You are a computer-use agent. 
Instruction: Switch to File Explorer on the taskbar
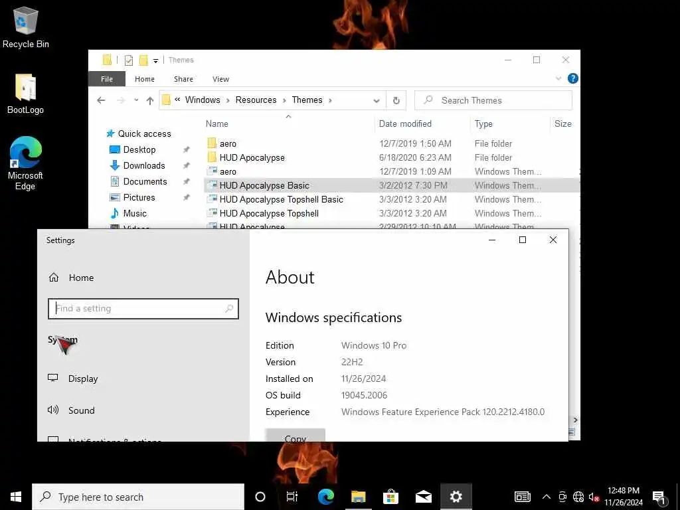point(358,497)
